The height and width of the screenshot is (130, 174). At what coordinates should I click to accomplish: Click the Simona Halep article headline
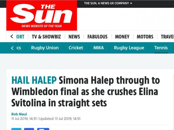[86, 91]
